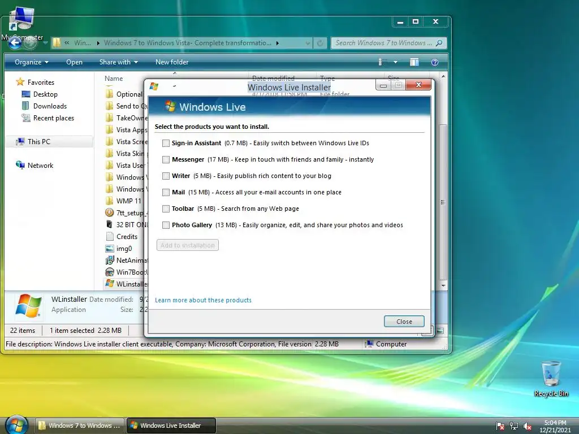
Task: Click Explorer scrollbar down arrow
Action: click(x=443, y=285)
